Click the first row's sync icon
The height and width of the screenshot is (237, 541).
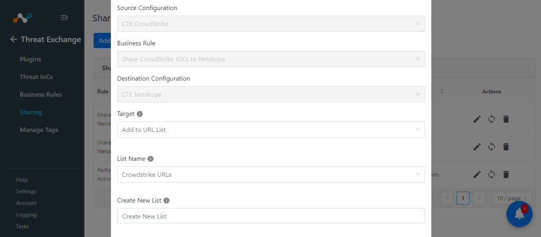(x=492, y=119)
